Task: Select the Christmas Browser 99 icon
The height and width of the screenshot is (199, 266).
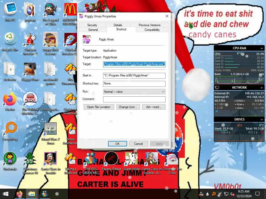Action: pos(30,163)
